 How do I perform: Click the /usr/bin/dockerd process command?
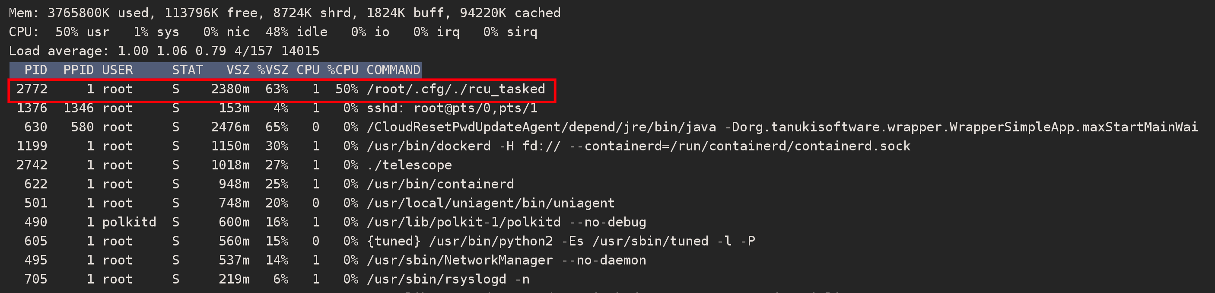tap(638, 146)
